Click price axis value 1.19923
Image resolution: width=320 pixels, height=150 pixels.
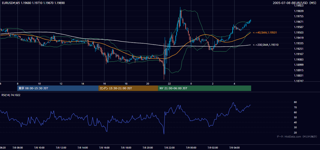point(299,5)
